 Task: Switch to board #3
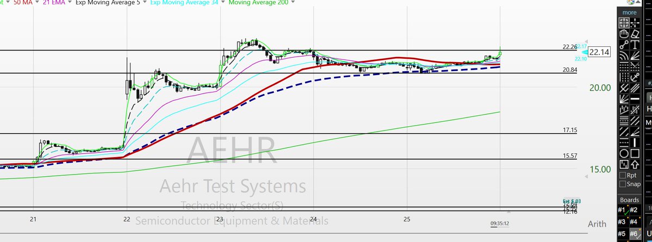pos(623,222)
